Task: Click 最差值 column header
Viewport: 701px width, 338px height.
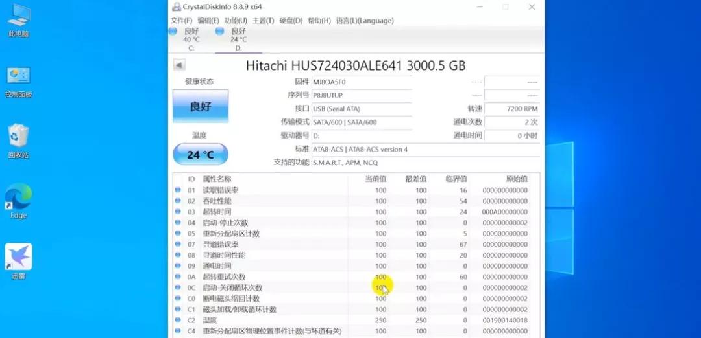Action: 416,179
